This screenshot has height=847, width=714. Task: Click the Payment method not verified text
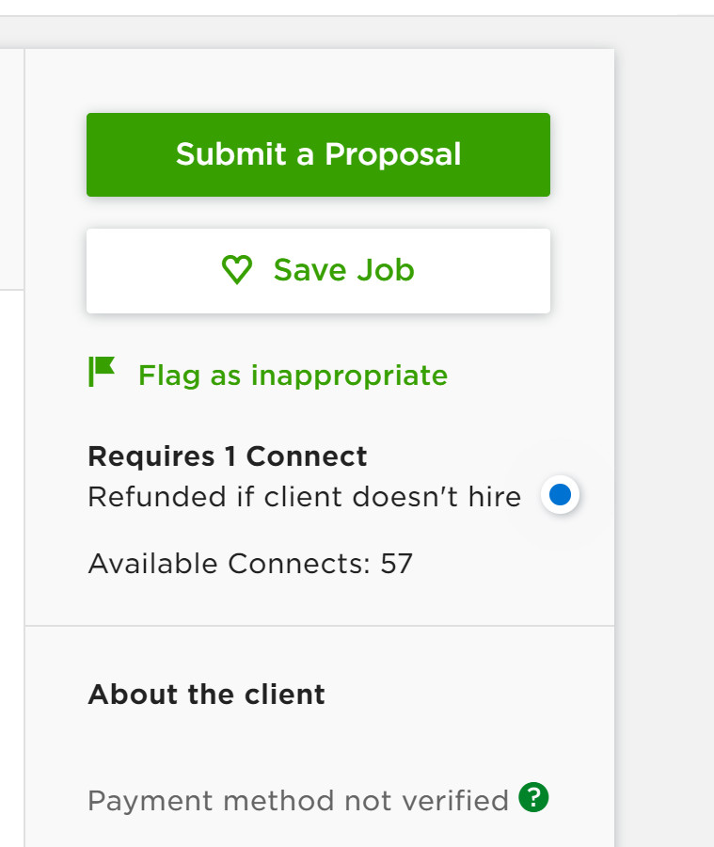click(297, 801)
